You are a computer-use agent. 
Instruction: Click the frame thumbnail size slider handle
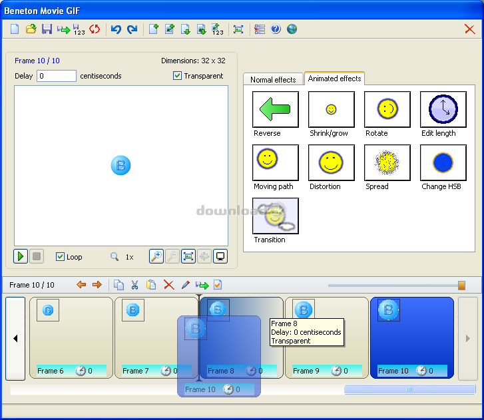click(461, 285)
